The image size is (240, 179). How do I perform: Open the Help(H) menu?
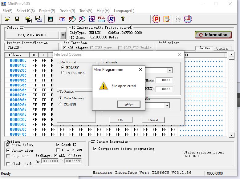[103, 11]
